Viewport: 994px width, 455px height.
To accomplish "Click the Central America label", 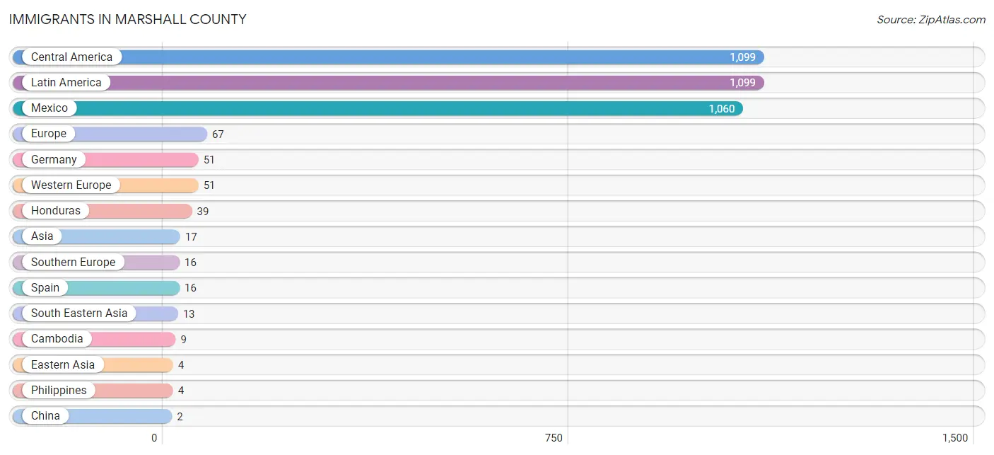I will pyautogui.click(x=71, y=57).
